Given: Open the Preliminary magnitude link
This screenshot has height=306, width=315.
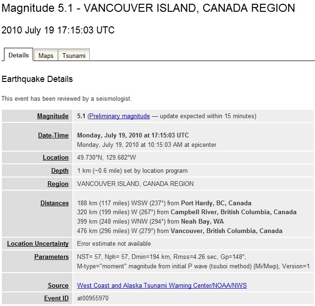Looking at the screenshot, I should [119, 116].
